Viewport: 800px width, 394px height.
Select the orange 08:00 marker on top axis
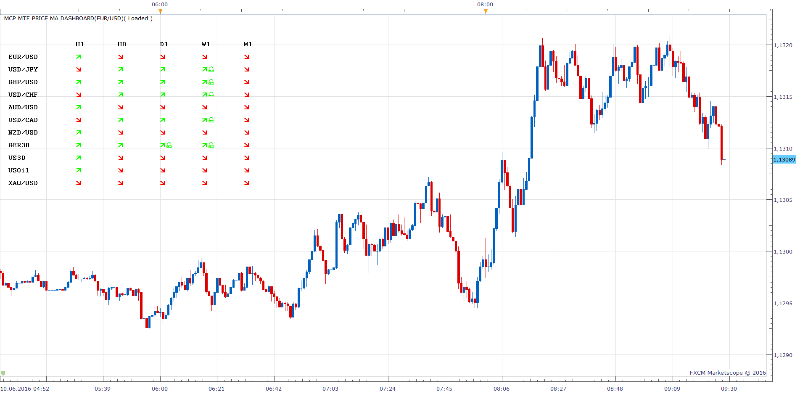486,11
